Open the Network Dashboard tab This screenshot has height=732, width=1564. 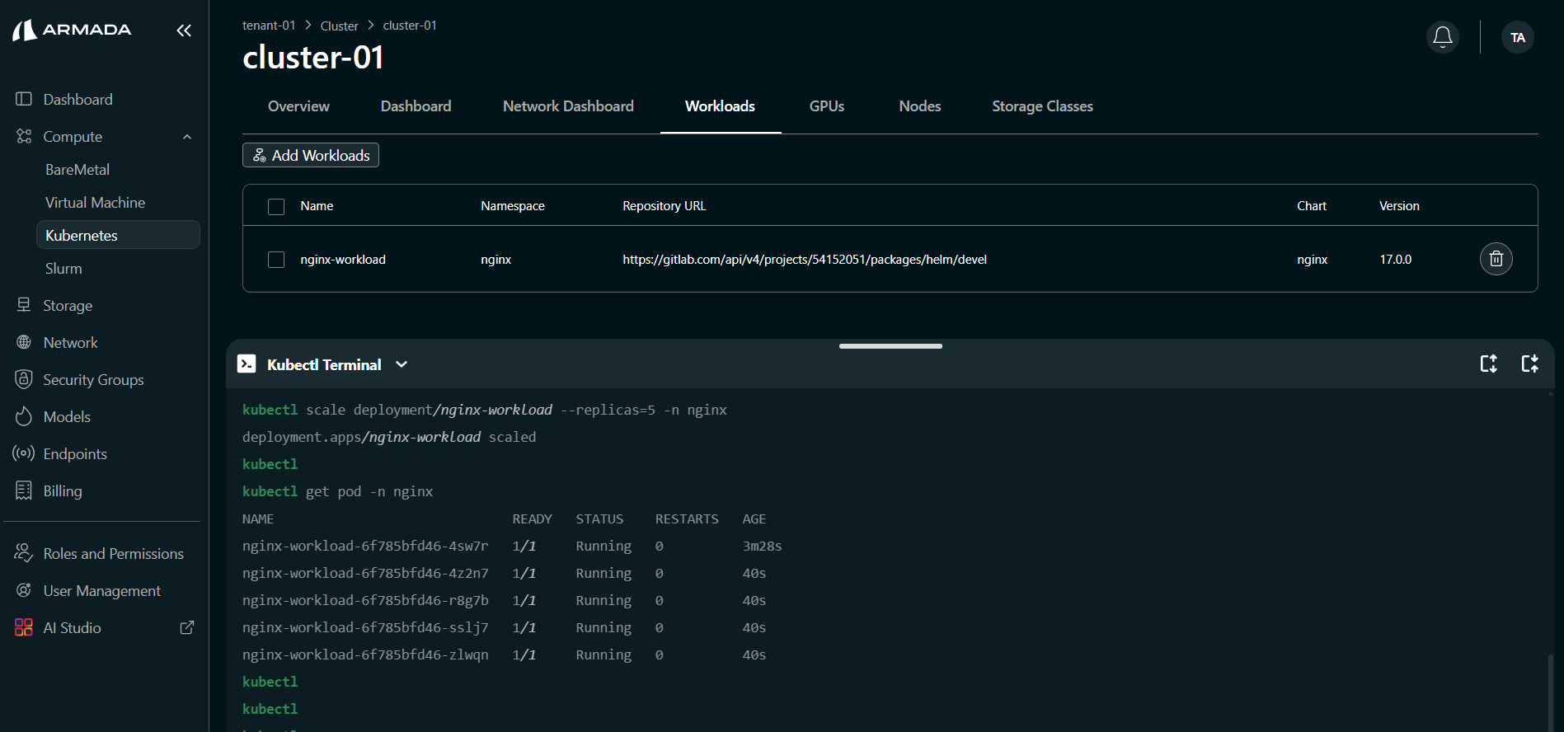click(569, 106)
